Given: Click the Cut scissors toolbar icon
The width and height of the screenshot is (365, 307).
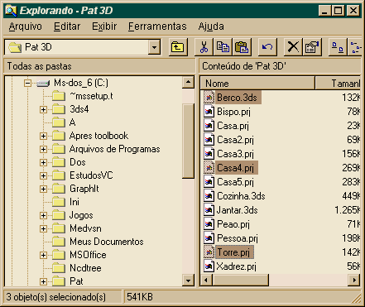Looking at the screenshot, I should point(204,47).
